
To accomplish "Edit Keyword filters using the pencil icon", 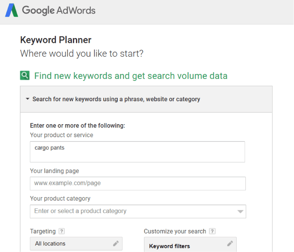I will coord(230,243).
